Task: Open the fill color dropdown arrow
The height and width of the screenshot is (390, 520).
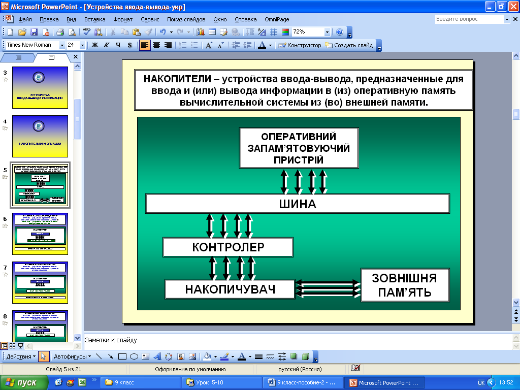Action: point(215,356)
